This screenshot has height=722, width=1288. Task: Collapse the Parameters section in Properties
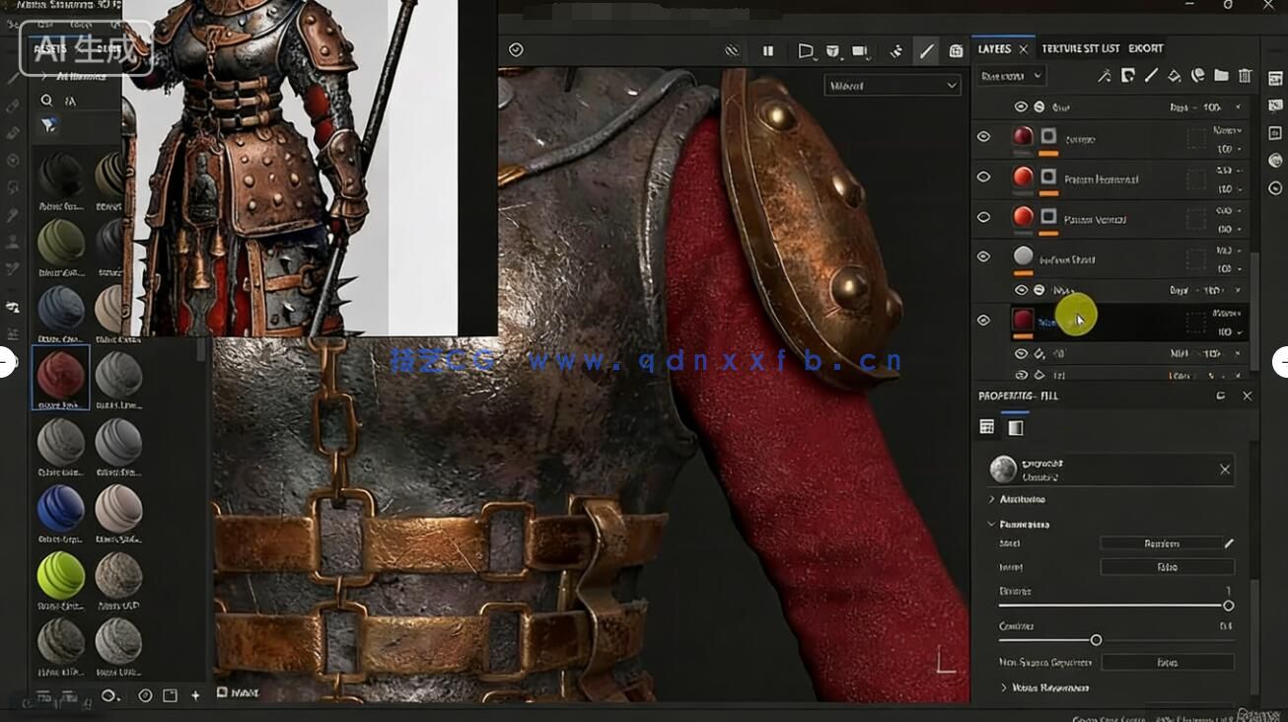(x=992, y=524)
